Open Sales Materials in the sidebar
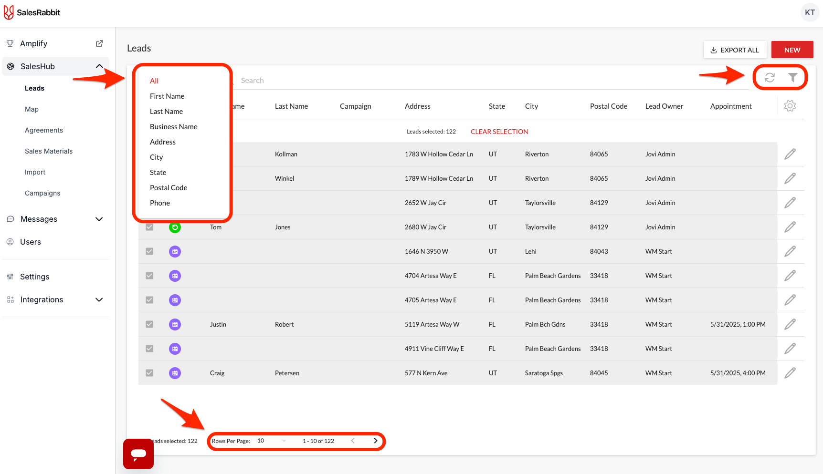The height and width of the screenshot is (474, 823). tap(49, 151)
